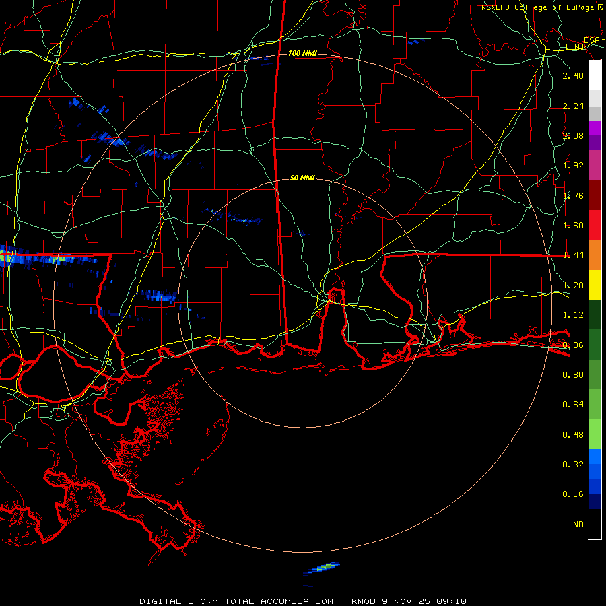
Task: Click the 0.48 legend value
Action: tap(573, 435)
